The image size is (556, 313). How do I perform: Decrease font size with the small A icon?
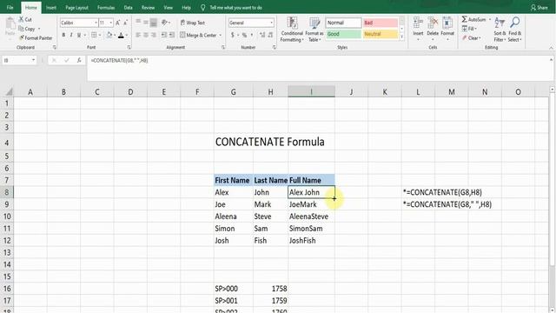(x=125, y=23)
